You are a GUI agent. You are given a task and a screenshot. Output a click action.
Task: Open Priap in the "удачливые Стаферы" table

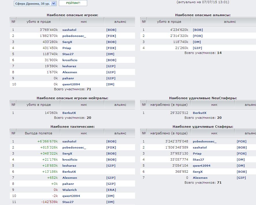click(x=197, y=154)
